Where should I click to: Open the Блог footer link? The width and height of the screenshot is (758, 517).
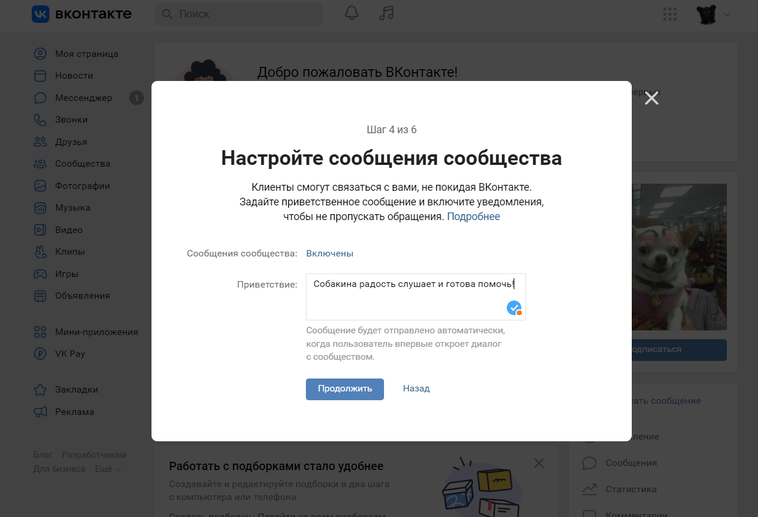[x=43, y=455]
